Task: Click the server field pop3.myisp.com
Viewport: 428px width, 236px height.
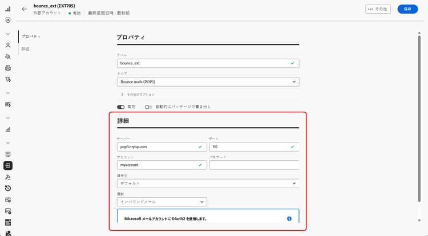Action: (162, 147)
